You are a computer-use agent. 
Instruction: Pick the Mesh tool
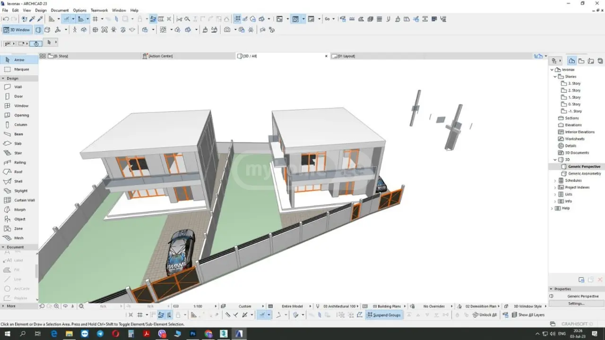(19, 238)
